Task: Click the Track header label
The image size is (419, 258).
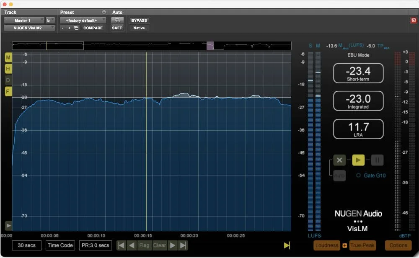Action: 10,12
